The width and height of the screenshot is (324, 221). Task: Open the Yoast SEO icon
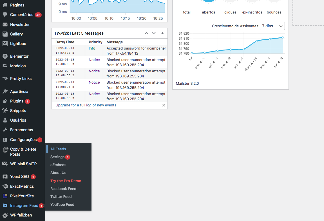[5, 177]
